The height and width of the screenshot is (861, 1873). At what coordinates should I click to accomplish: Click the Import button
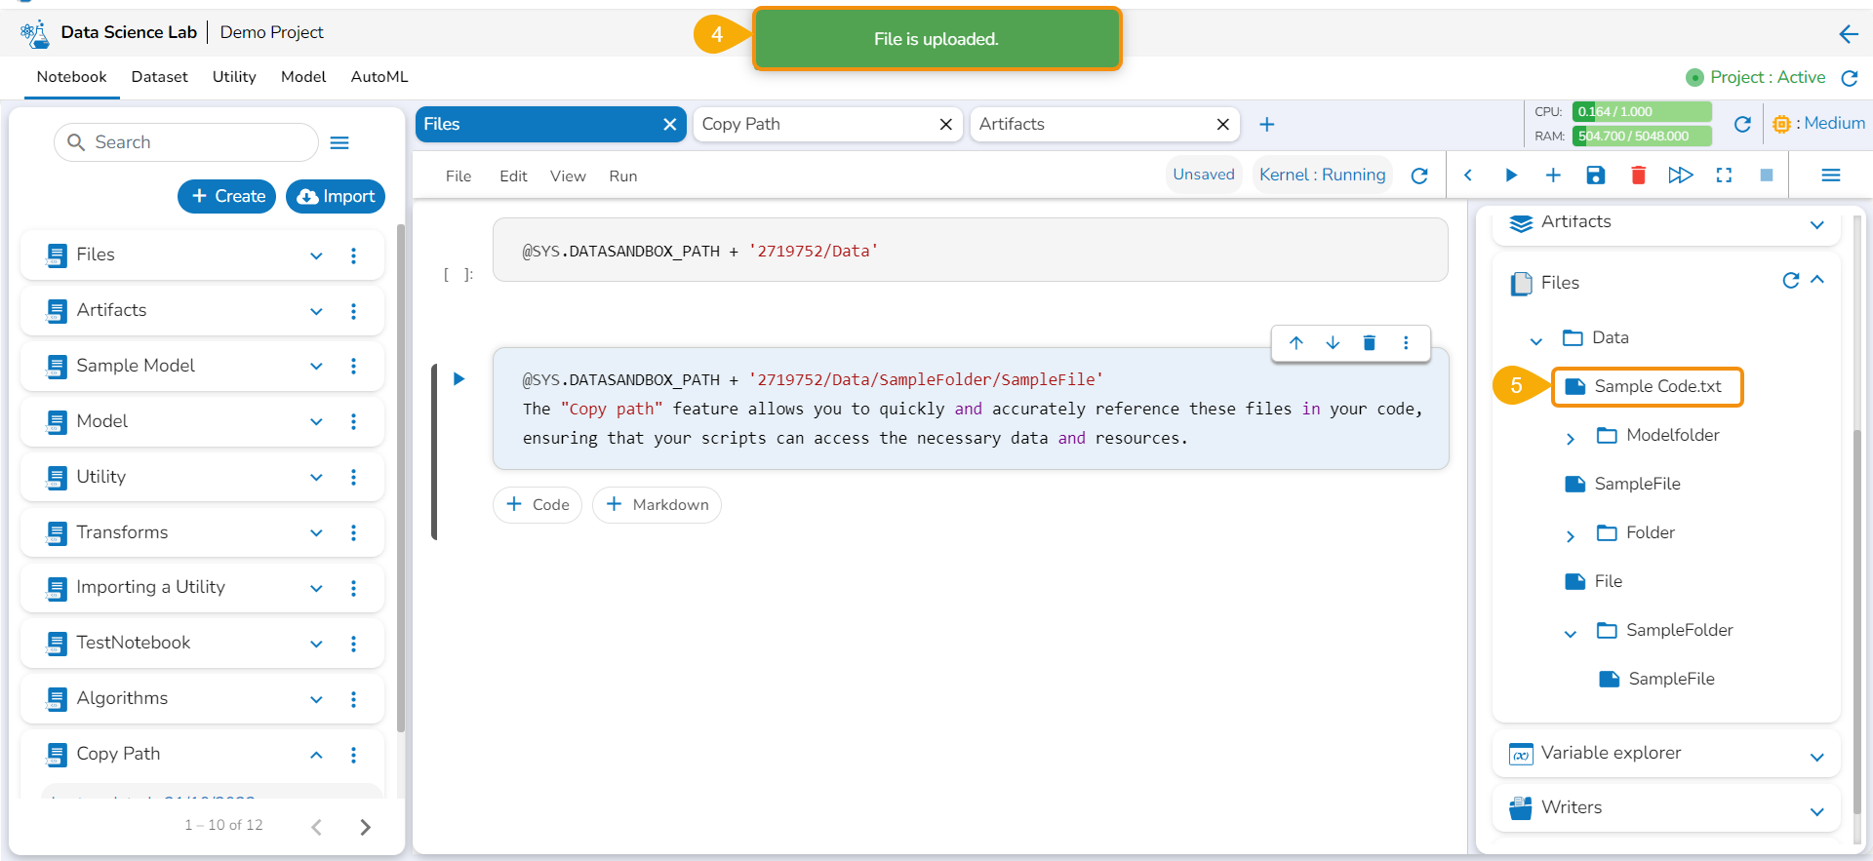coord(336,196)
